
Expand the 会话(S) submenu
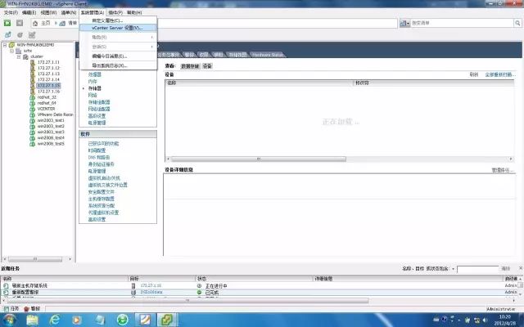click(118, 47)
